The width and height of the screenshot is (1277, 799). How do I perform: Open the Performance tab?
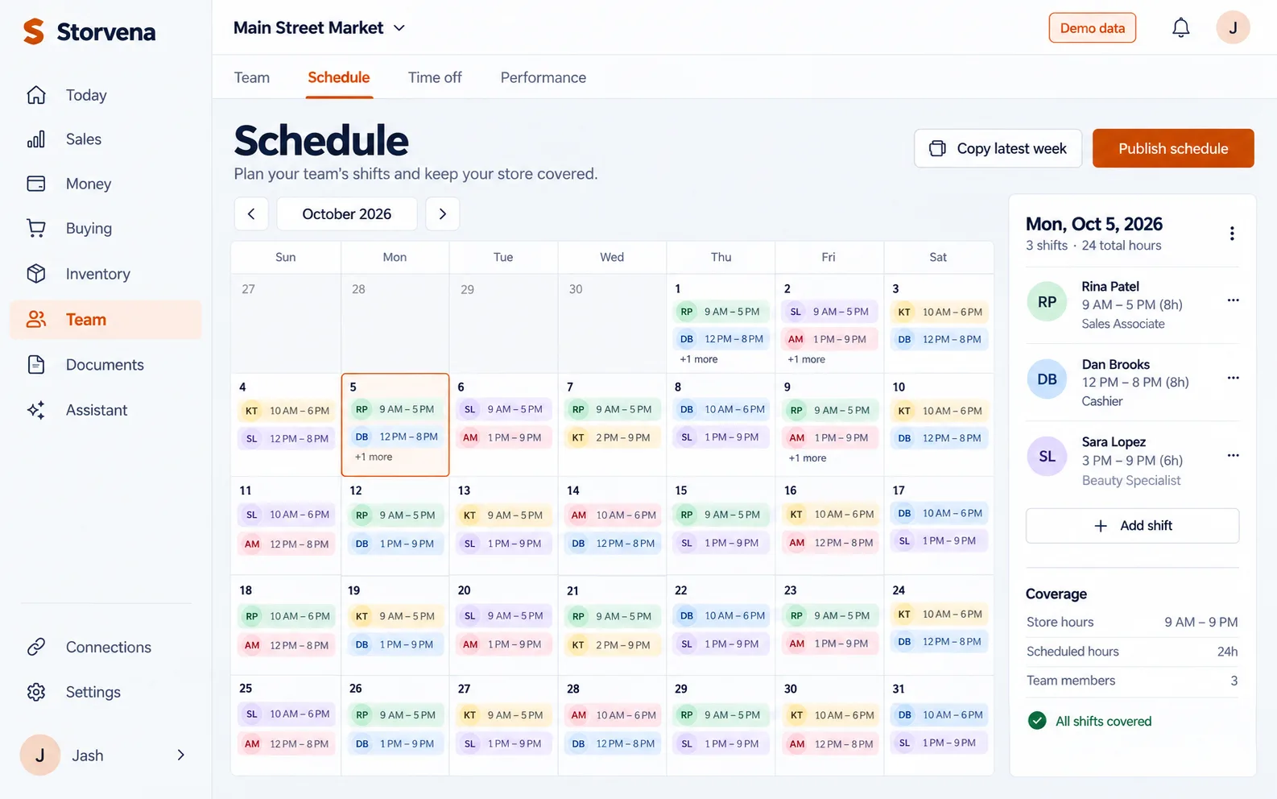(543, 77)
